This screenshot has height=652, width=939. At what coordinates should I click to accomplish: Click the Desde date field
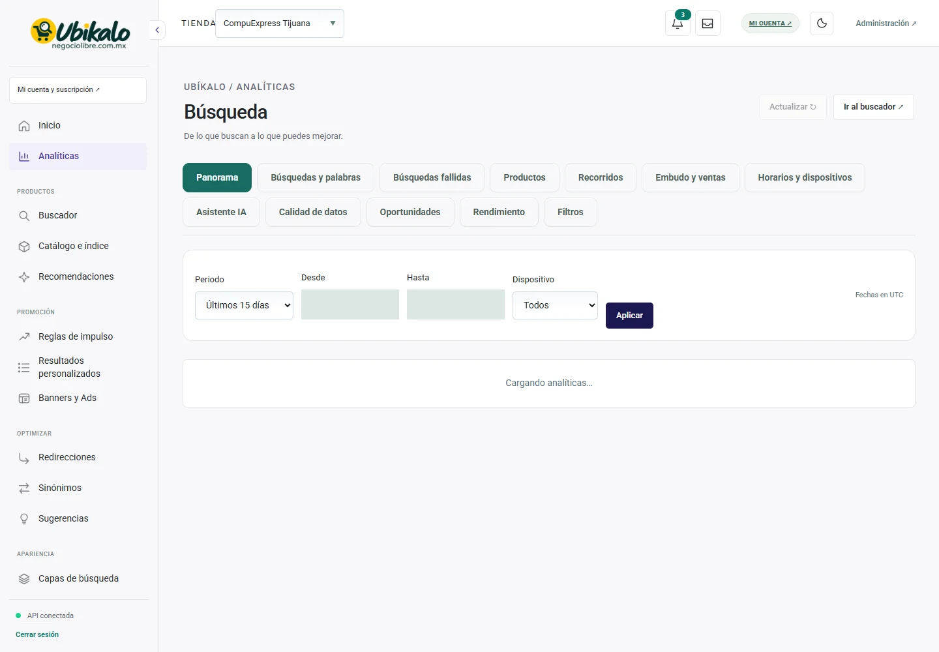[350, 304]
